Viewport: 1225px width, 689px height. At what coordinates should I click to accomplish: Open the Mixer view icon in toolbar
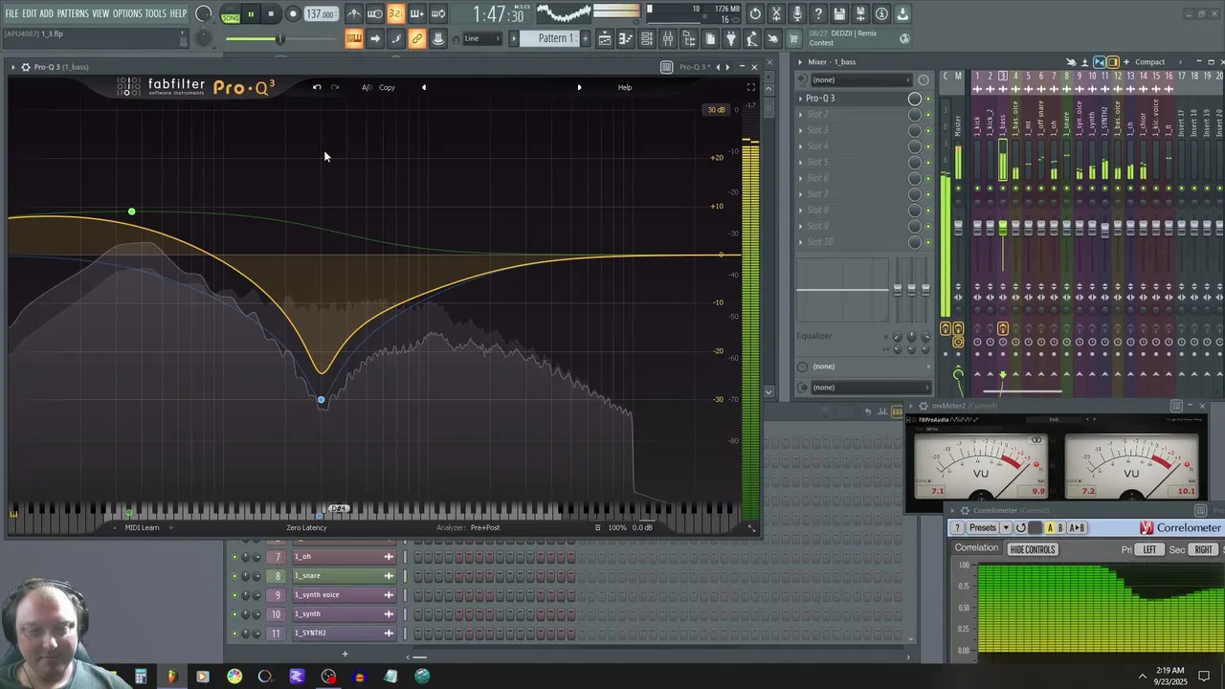pyautogui.click(x=667, y=38)
